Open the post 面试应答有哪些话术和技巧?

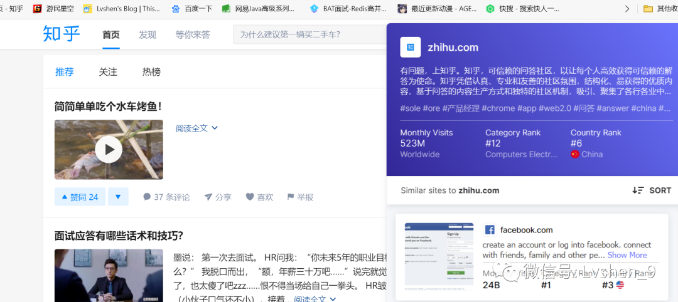(x=119, y=236)
